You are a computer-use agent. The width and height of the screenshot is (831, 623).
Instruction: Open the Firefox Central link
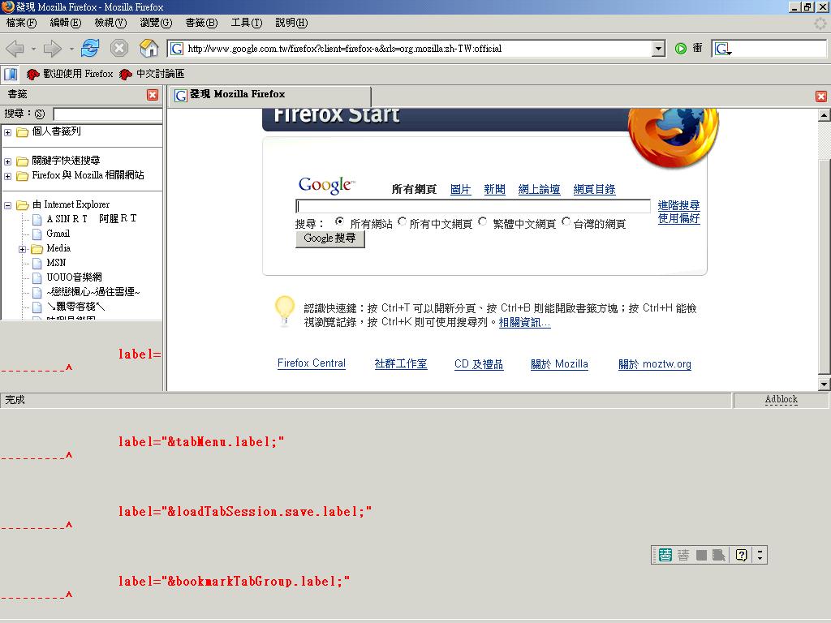(x=312, y=363)
